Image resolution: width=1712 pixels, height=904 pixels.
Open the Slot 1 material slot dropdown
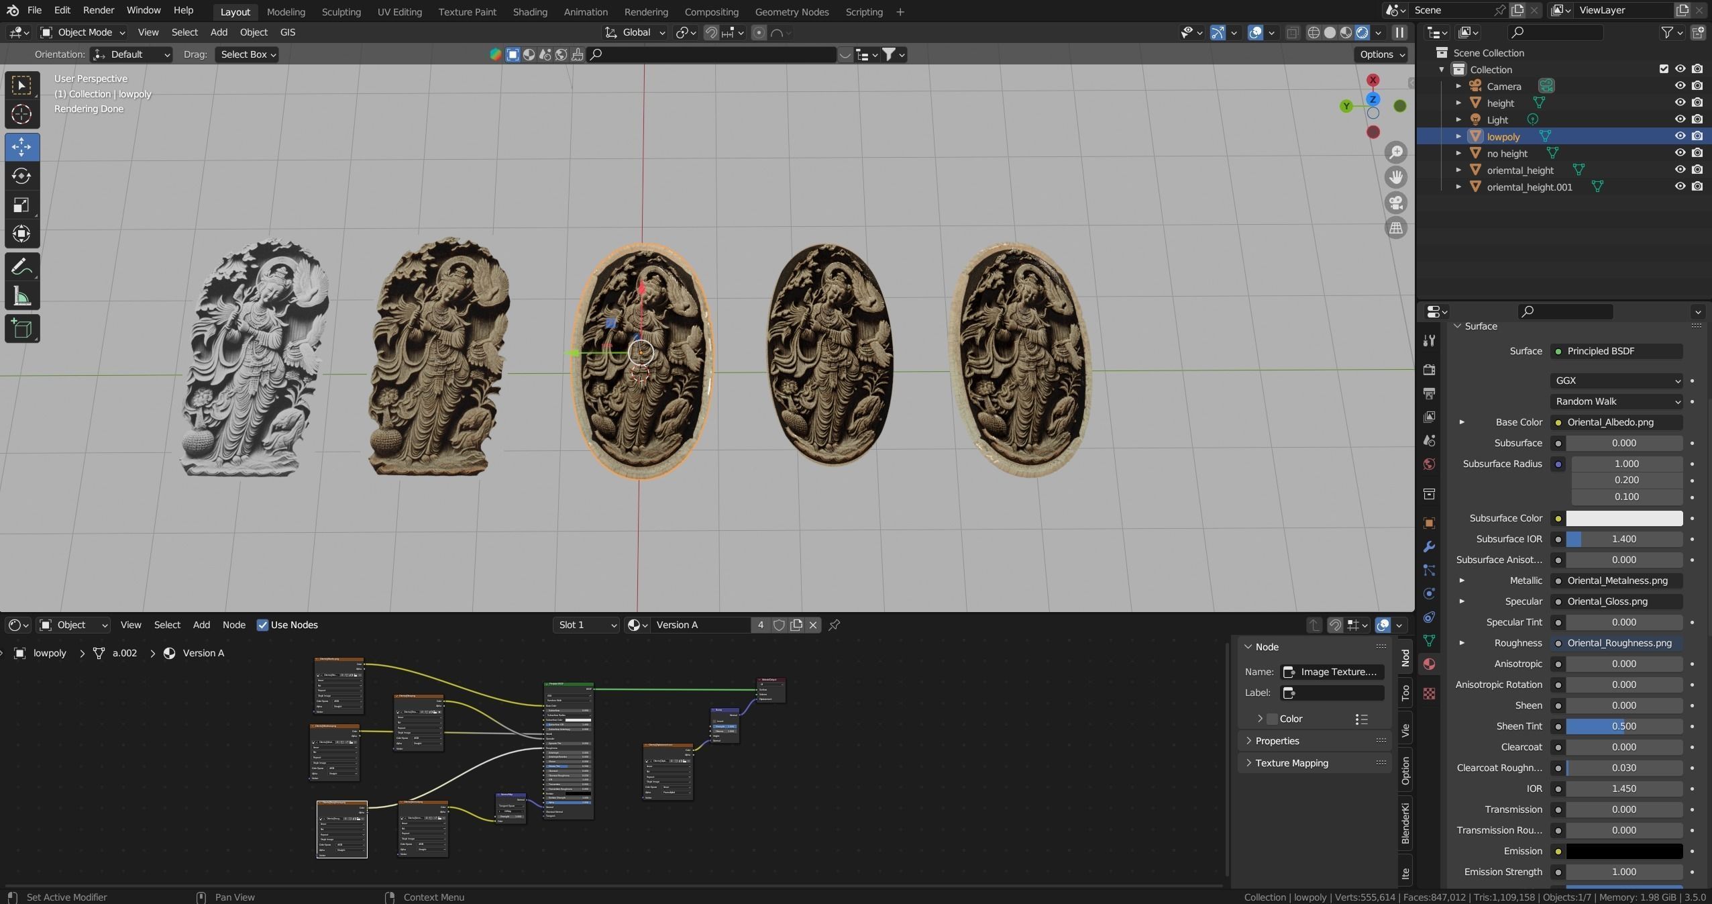pos(586,625)
